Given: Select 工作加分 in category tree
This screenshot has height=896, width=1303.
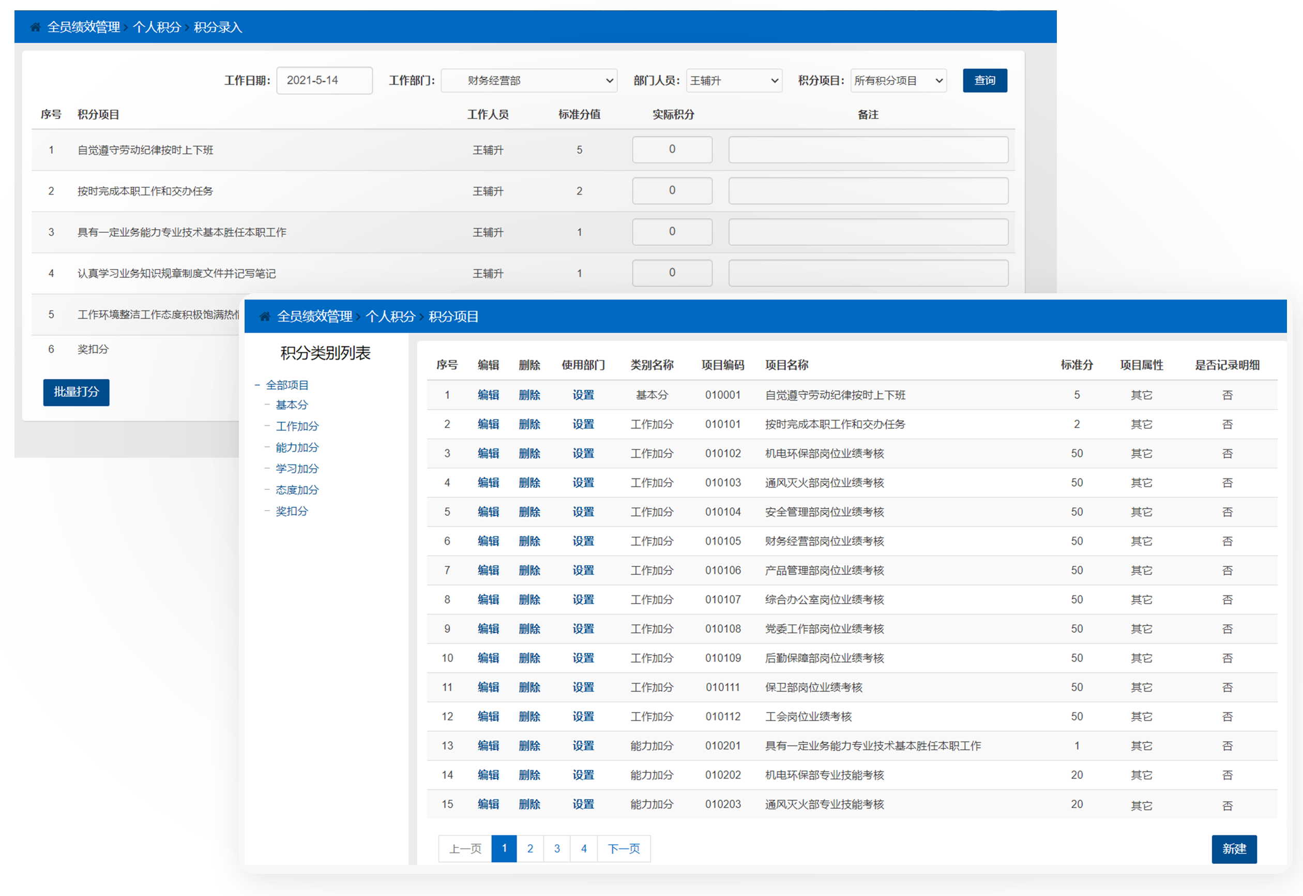Looking at the screenshot, I should (297, 426).
